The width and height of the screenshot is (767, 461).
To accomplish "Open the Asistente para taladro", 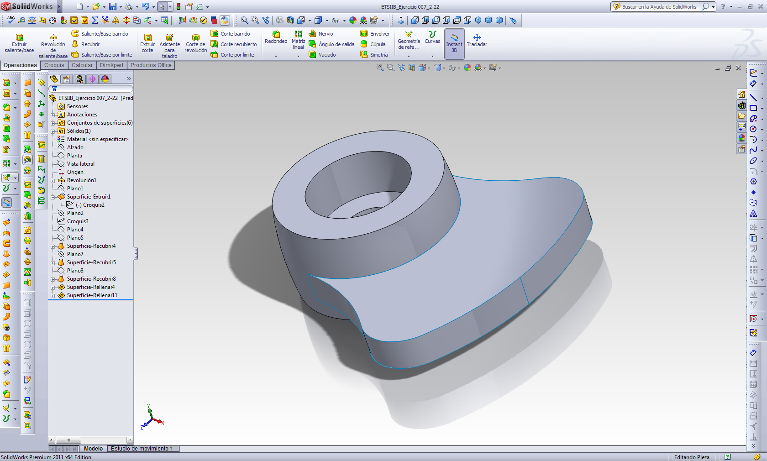I will [169, 46].
